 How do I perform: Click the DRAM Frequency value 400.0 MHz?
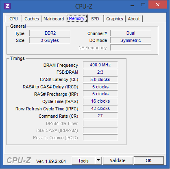coord(100,65)
